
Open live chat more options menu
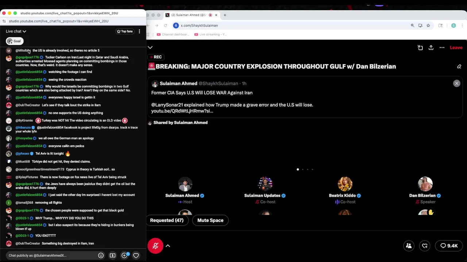click(139, 31)
